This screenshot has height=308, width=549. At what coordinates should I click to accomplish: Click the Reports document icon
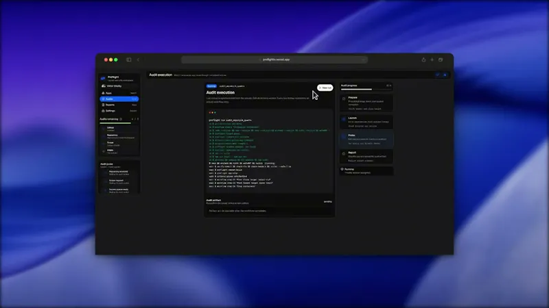pyautogui.click(x=103, y=105)
